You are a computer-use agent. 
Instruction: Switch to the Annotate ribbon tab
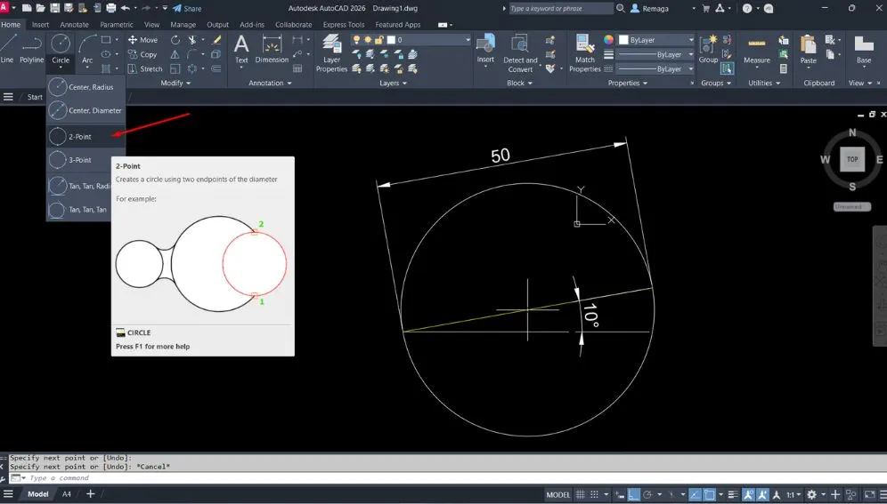click(74, 25)
